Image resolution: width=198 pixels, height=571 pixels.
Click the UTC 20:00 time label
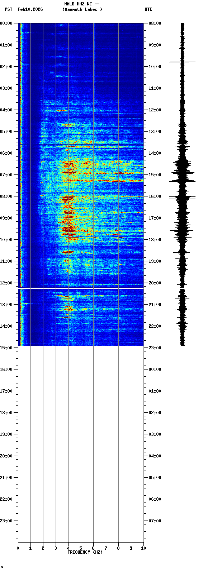click(155, 283)
